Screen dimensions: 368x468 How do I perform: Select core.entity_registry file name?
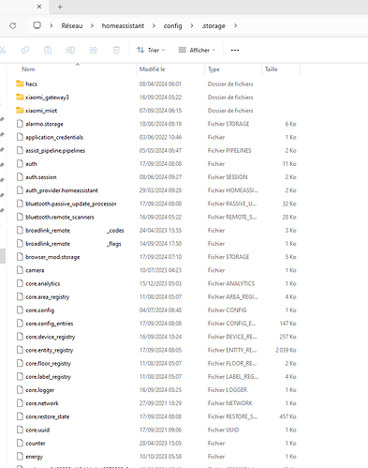50,350
